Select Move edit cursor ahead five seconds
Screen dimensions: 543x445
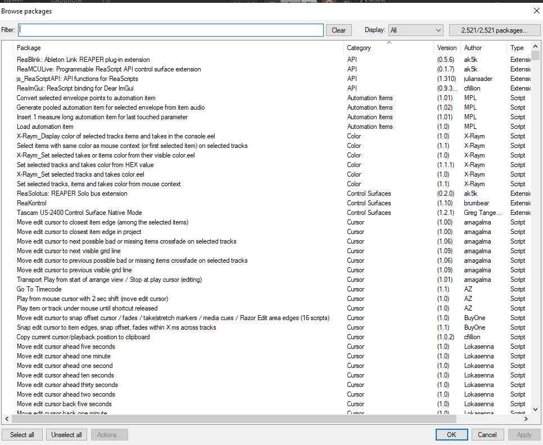pos(66,347)
